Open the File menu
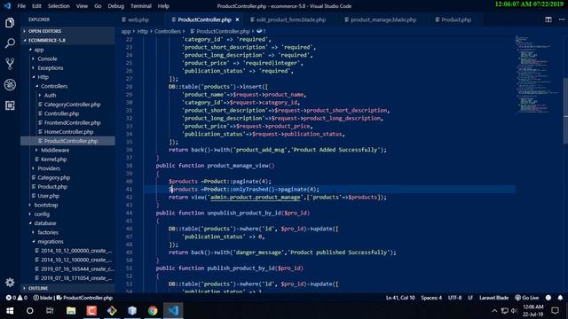The image size is (568, 319). (x=21, y=6)
